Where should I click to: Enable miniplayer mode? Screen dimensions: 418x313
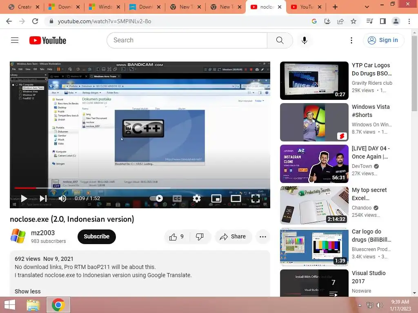coord(216,198)
